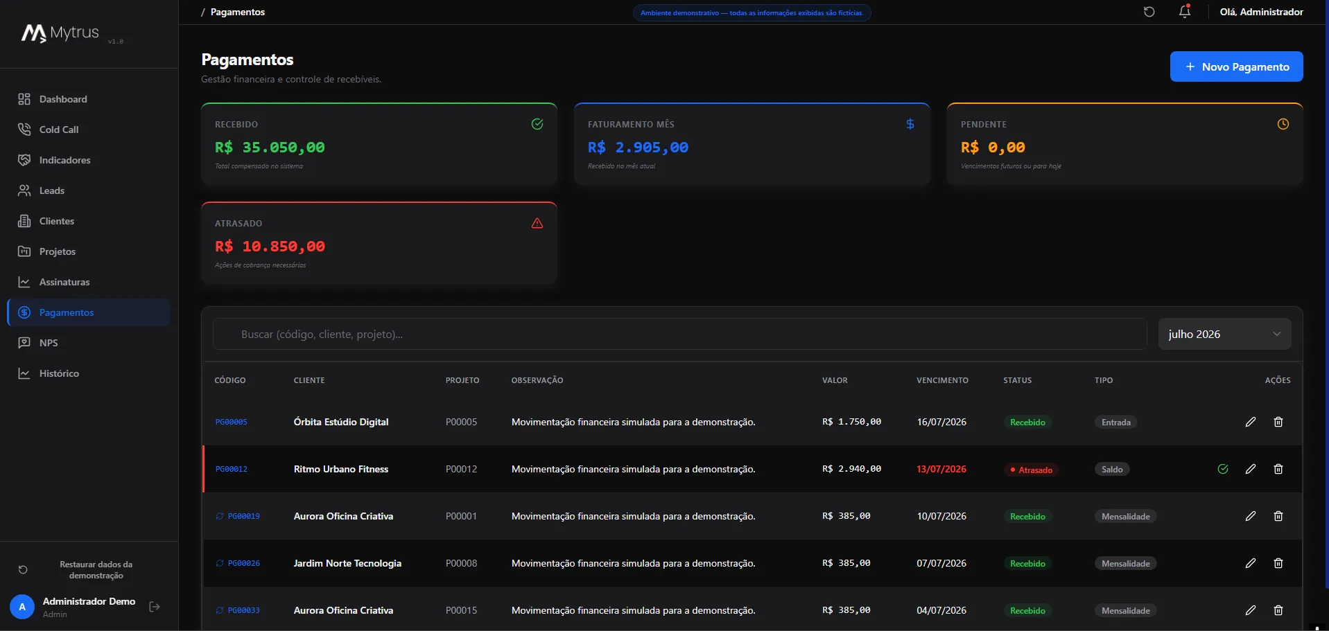The height and width of the screenshot is (631, 1329).
Task: Click Saldo type tag for PG00012
Action: 1112,470
